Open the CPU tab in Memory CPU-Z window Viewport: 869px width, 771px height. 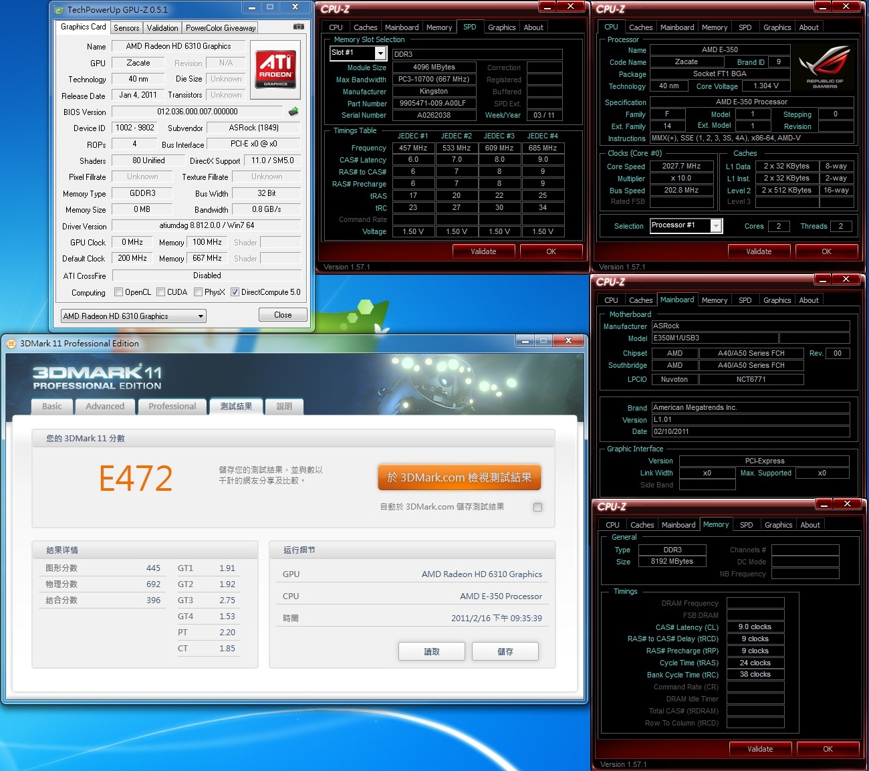pos(612,525)
